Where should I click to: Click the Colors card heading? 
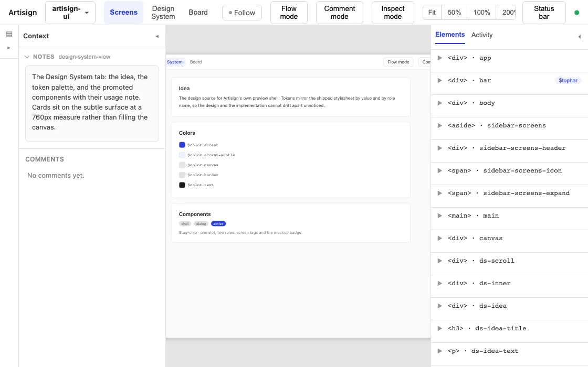(187, 133)
